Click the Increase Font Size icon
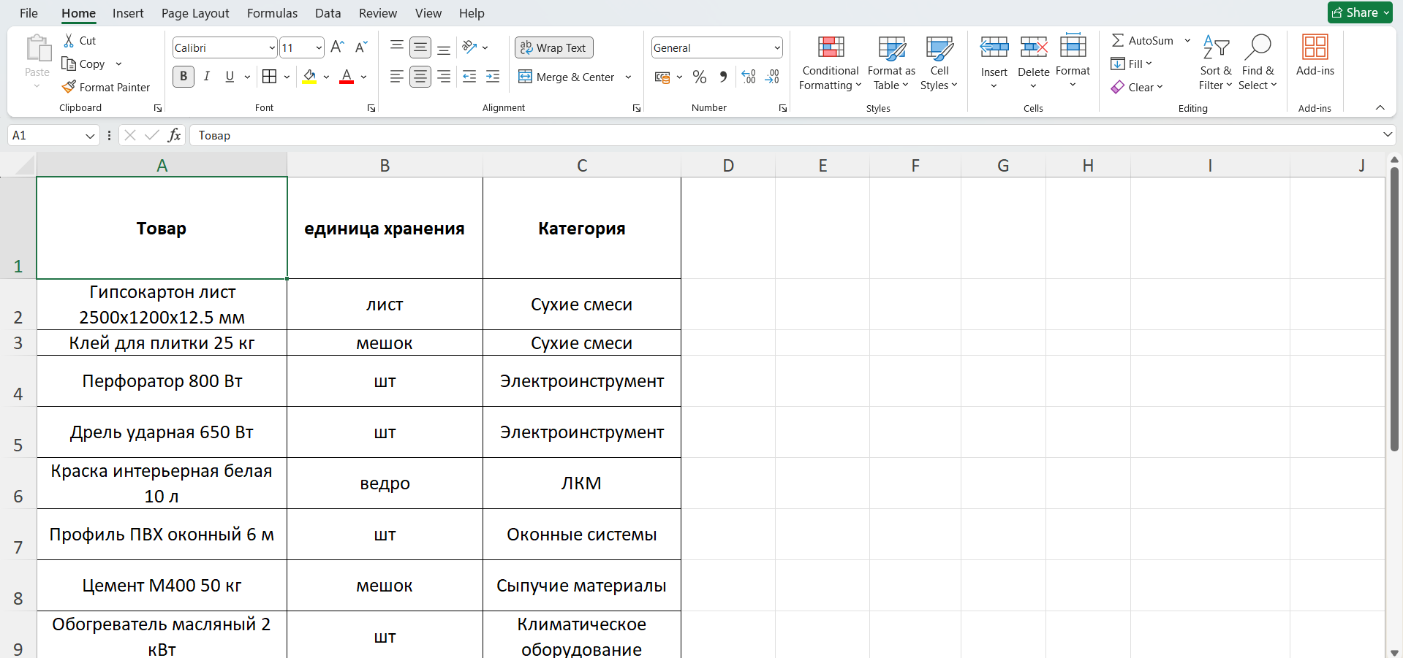This screenshot has width=1403, height=658. point(337,47)
